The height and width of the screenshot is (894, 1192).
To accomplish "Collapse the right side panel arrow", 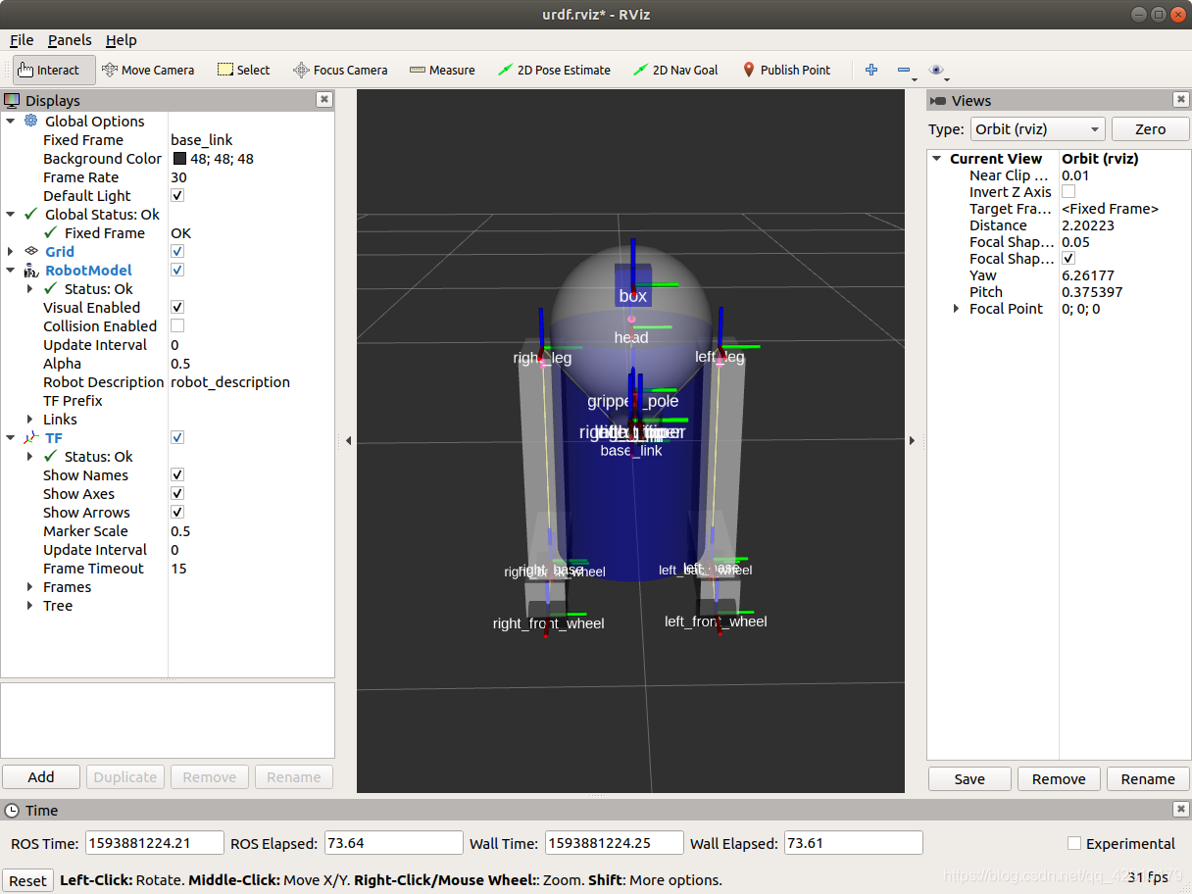I will click(x=913, y=441).
